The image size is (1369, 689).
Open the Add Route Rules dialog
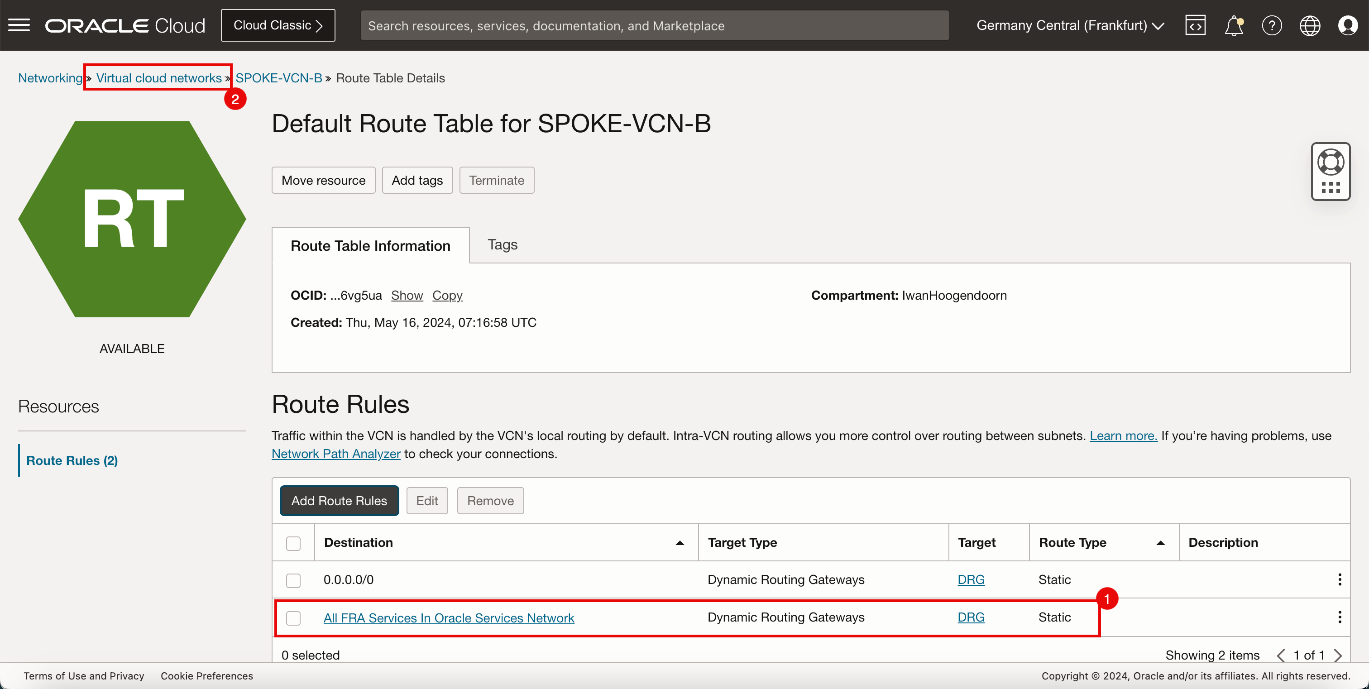click(338, 499)
